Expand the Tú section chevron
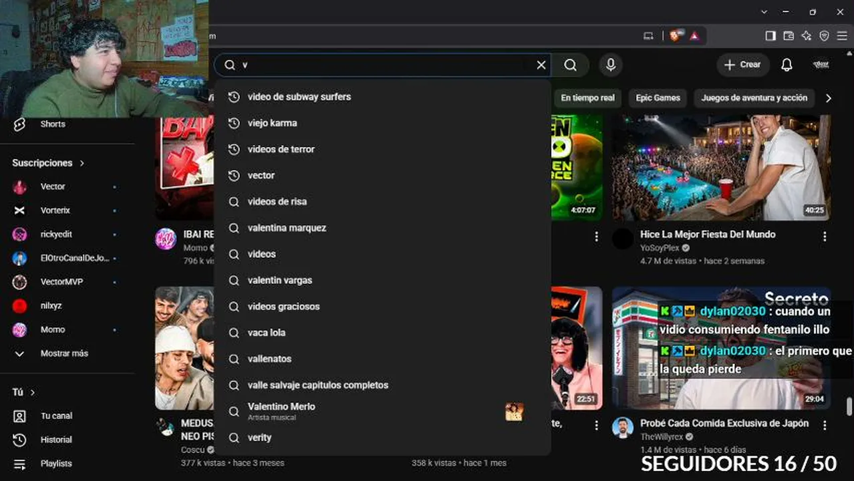This screenshot has width=854, height=481. [32, 392]
